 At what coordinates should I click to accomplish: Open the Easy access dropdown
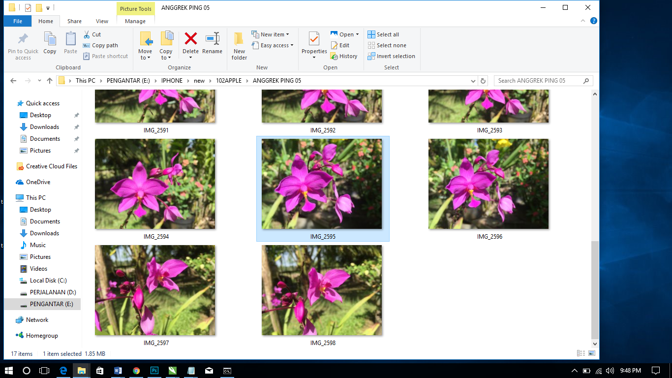[x=272, y=45]
